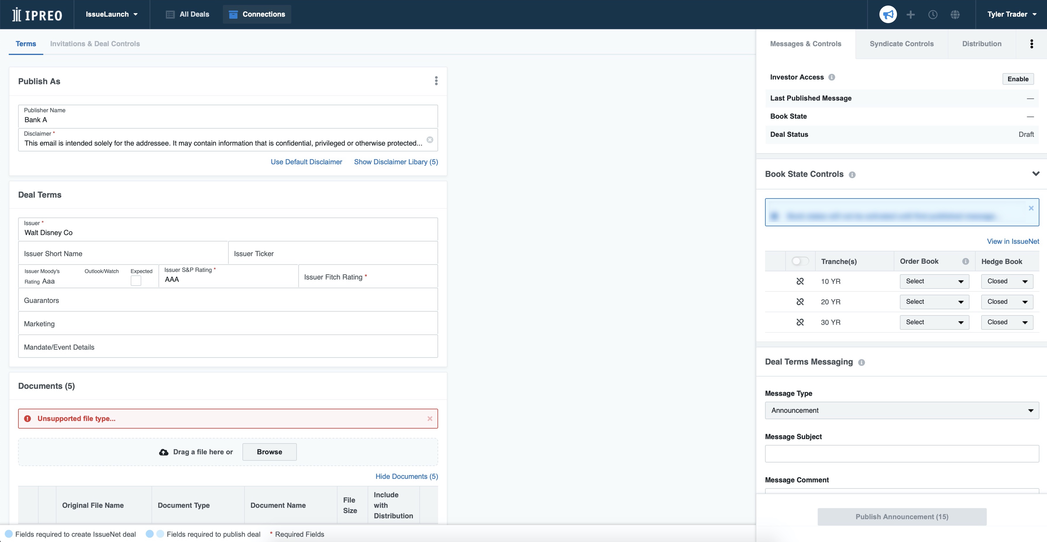Image resolution: width=1047 pixels, height=542 pixels.
Task: Open Order Book dropdown for 20 YR
Action: coord(934,302)
